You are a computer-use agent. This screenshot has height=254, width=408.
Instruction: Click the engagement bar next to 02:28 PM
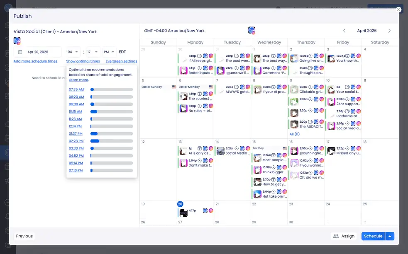(x=112, y=141)
